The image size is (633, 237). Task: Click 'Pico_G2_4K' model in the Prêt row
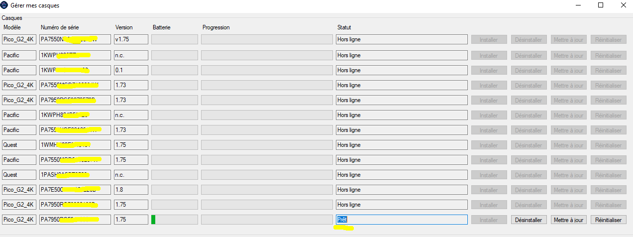point(19,220)
